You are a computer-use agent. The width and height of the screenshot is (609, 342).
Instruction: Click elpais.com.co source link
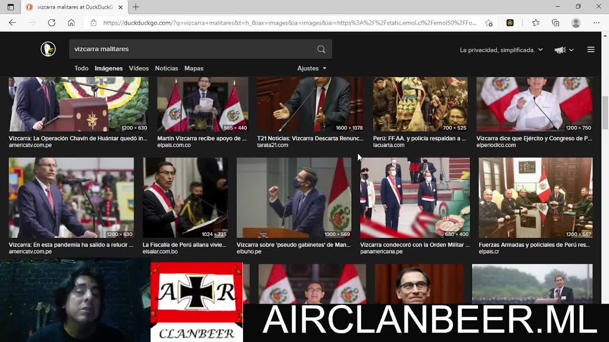tap(174, 145)
